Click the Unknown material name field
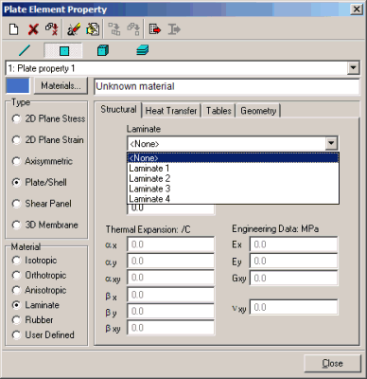 [227, 86]
